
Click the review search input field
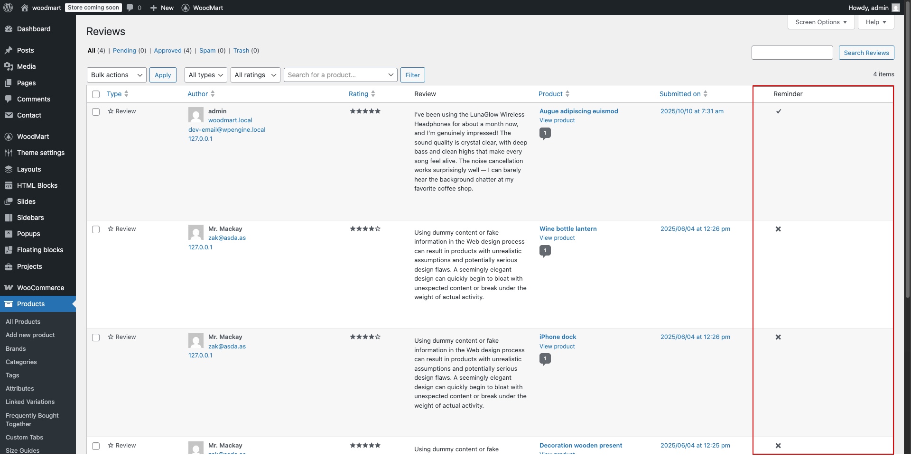(792, 53)
